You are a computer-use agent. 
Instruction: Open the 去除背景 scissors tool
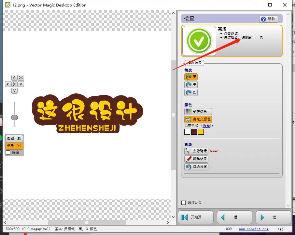[196, 151]
